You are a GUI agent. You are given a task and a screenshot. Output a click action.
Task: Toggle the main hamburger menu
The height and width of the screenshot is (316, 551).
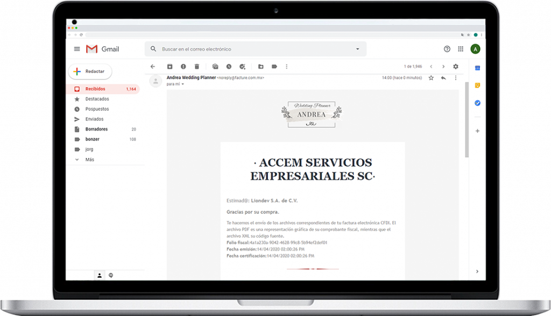(77, 49)
